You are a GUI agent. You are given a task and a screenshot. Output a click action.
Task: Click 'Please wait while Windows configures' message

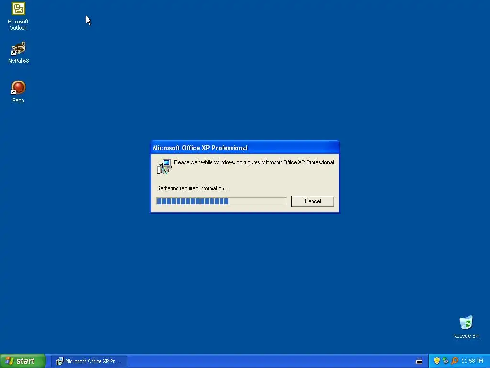[254, 162]
